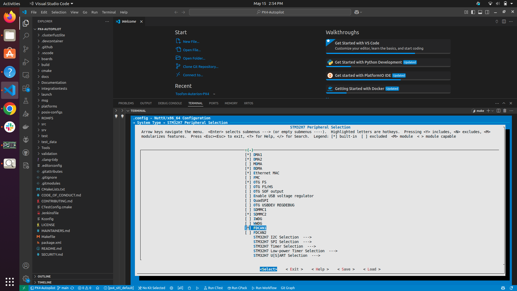Add a new terminal with plus
This screenshot has width=517, height=291.
488,111
